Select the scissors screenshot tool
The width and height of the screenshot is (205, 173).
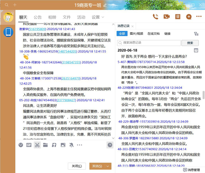37,145
